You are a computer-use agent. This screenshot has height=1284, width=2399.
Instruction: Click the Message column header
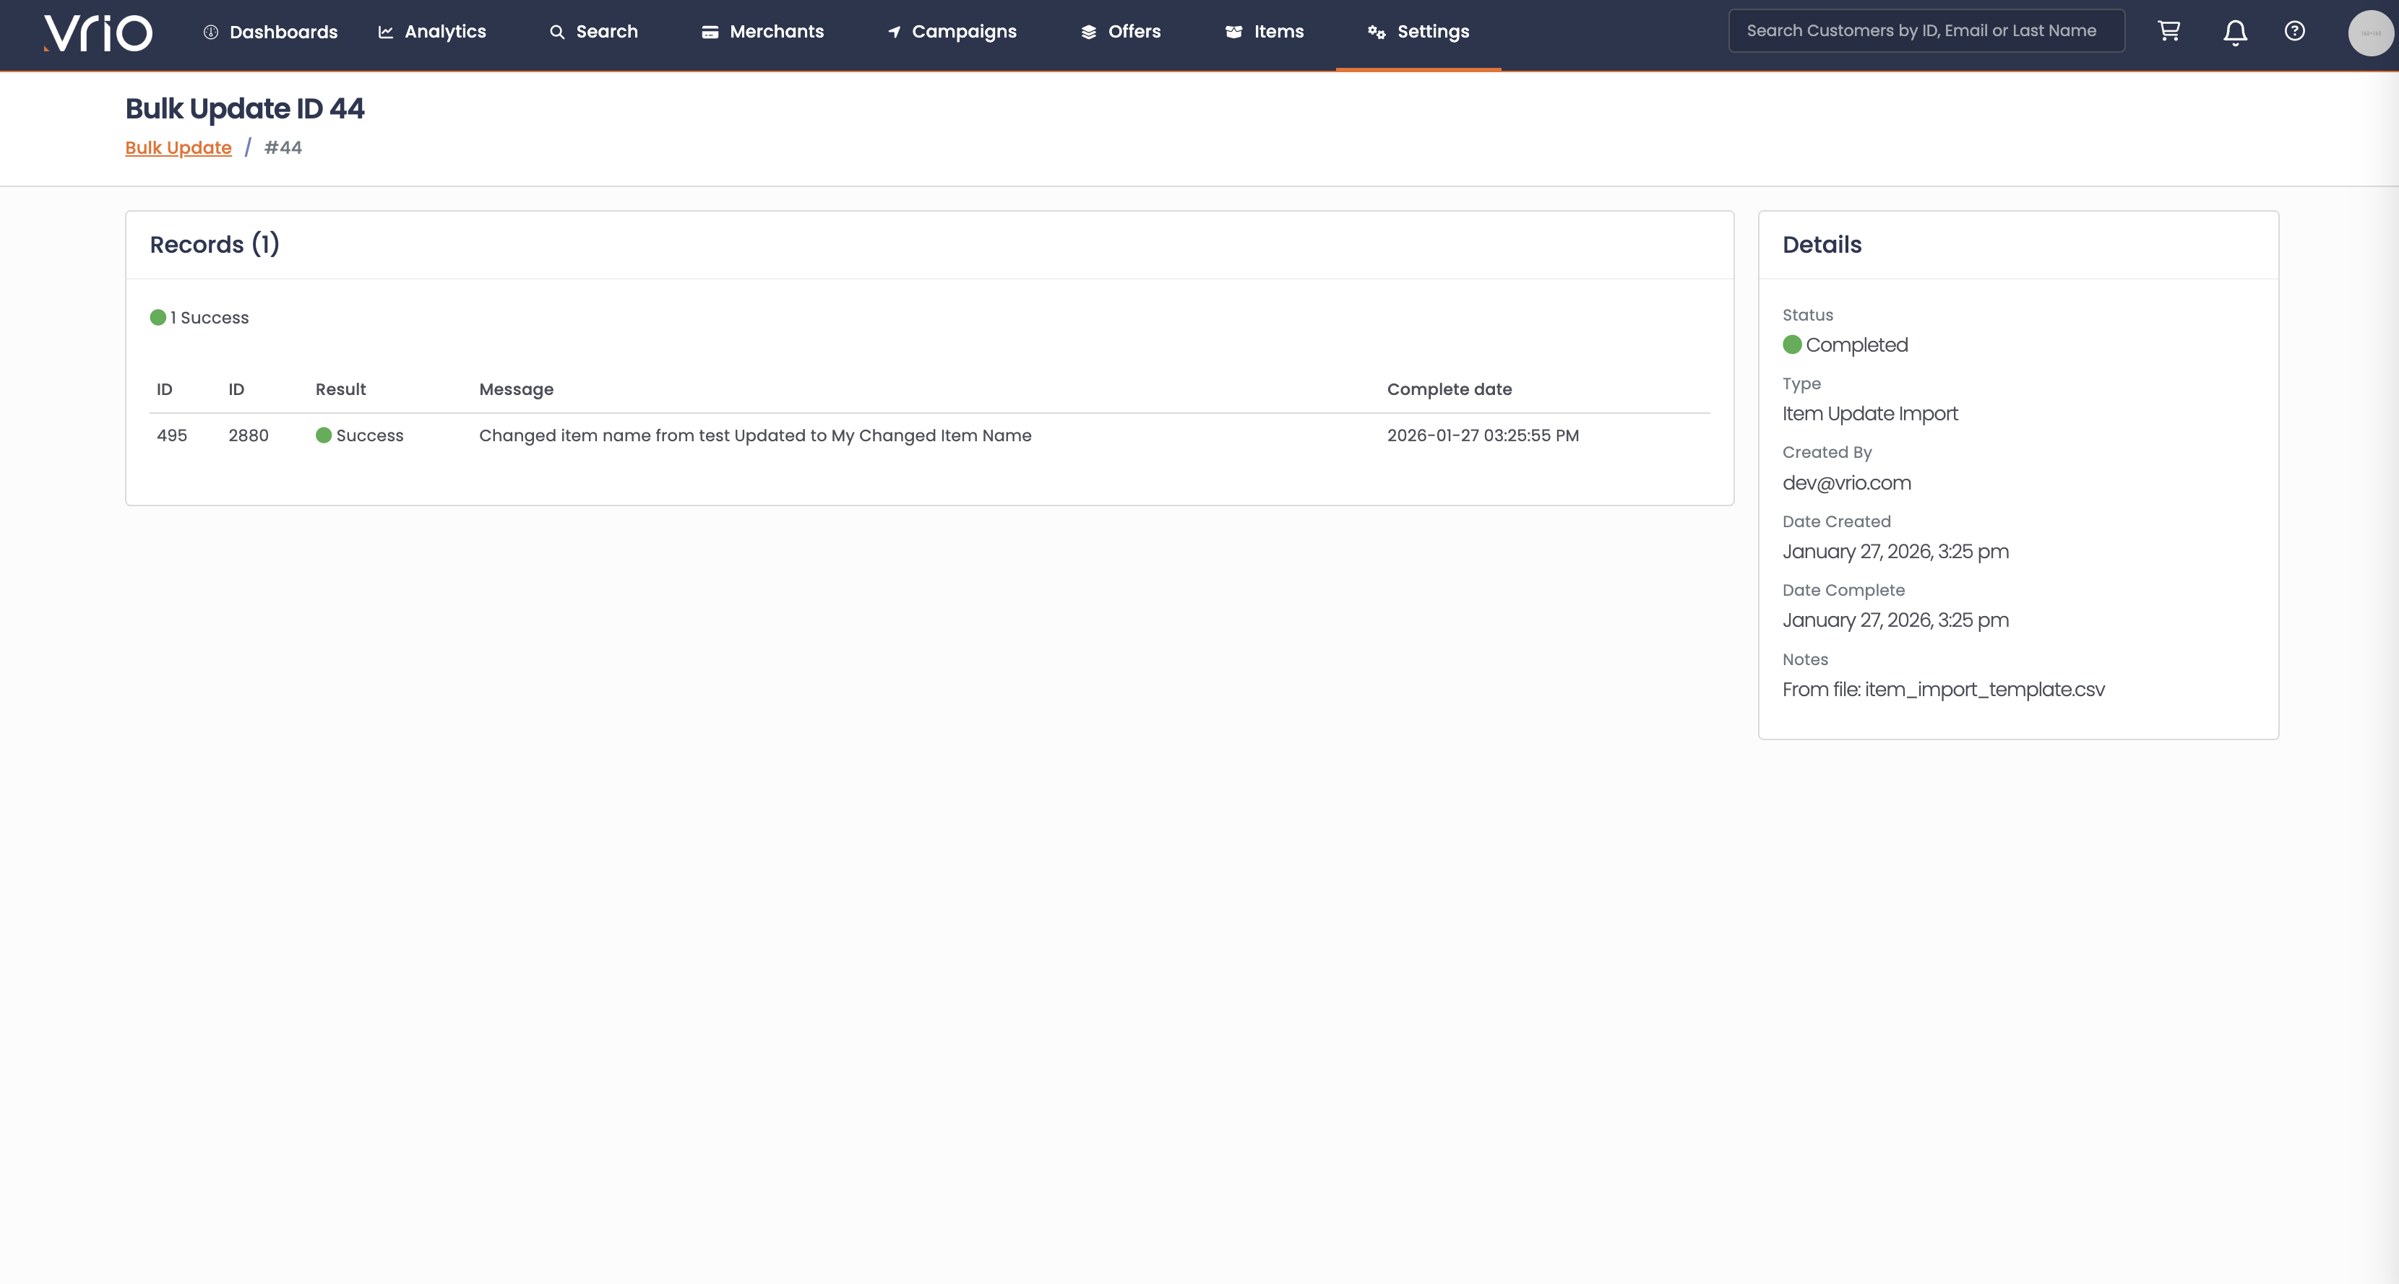point(516,390)
